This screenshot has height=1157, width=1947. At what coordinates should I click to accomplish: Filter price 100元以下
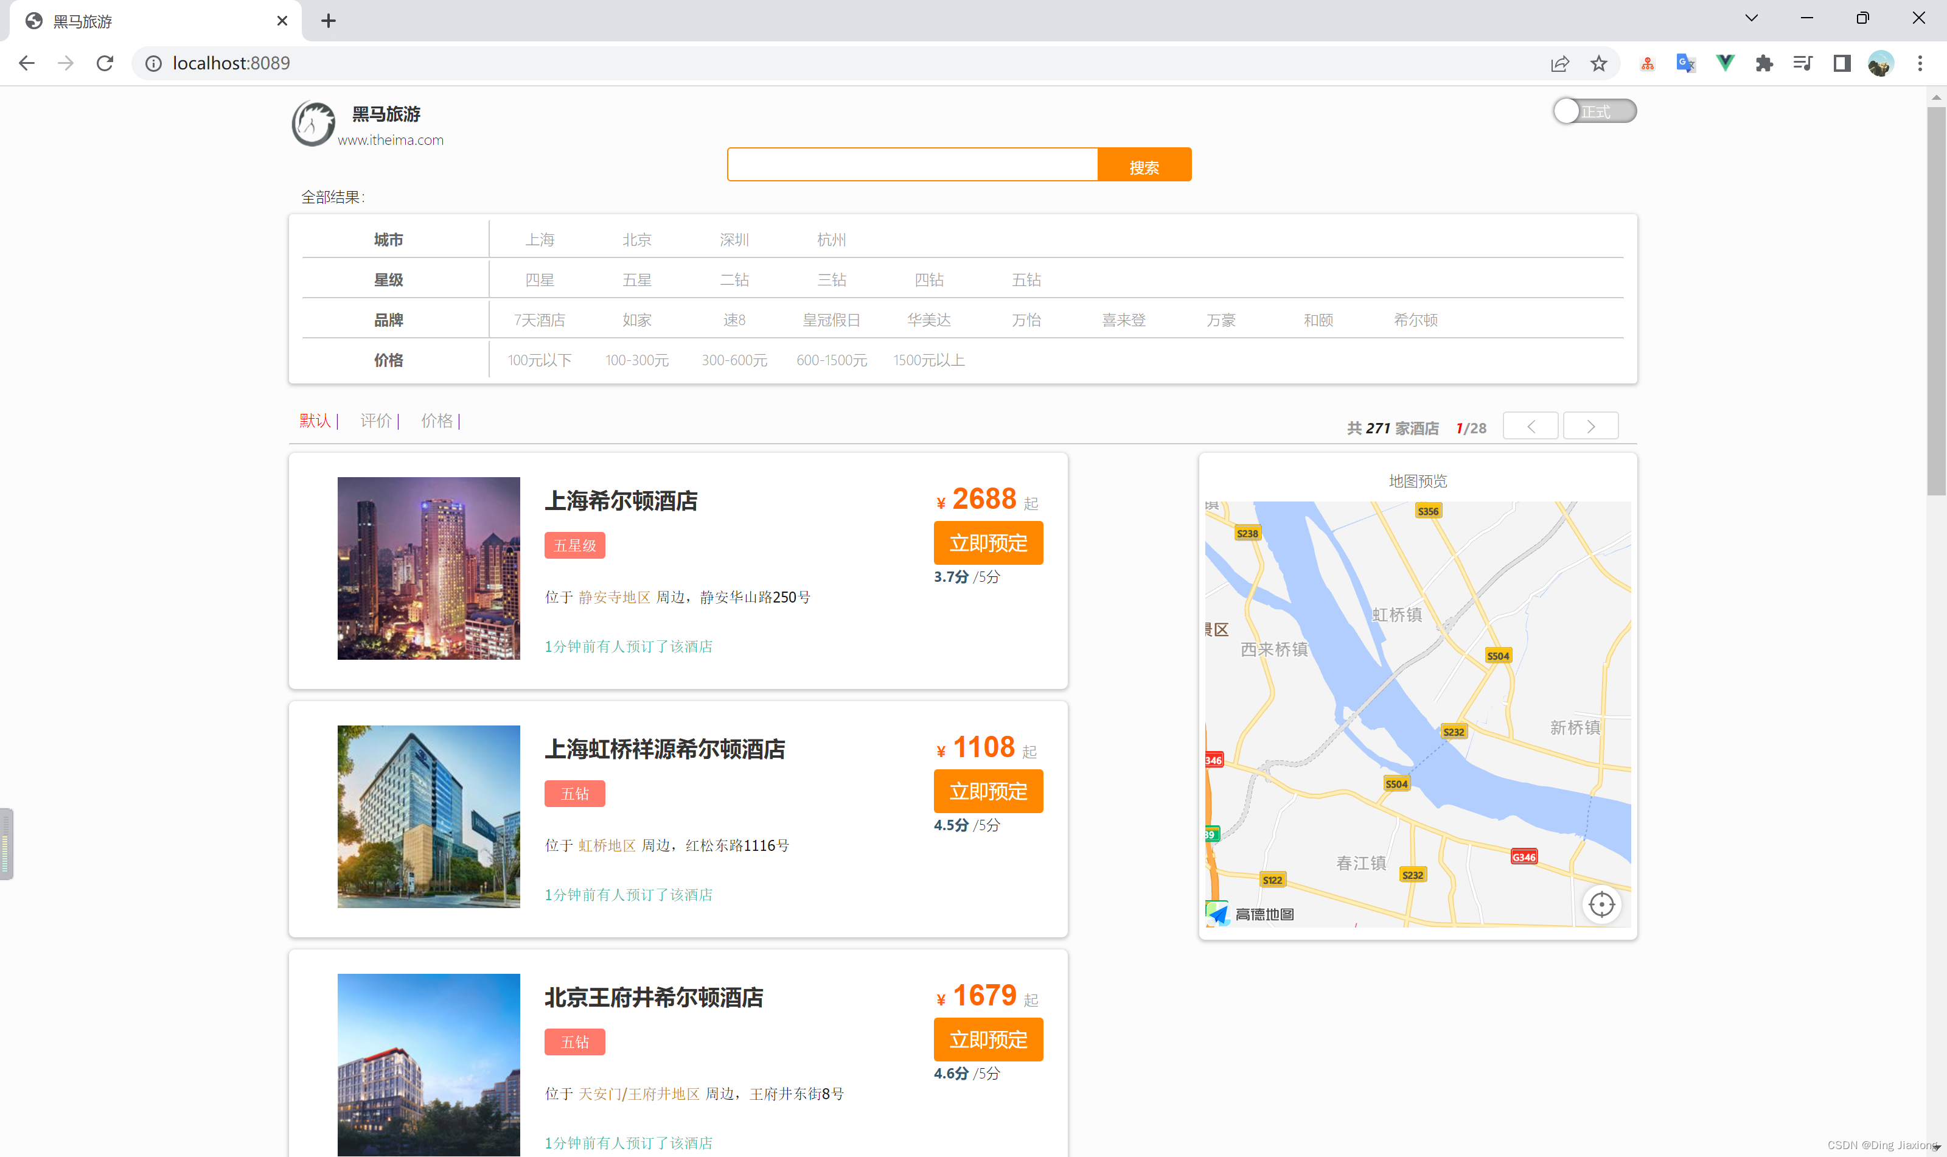(539, 360)
